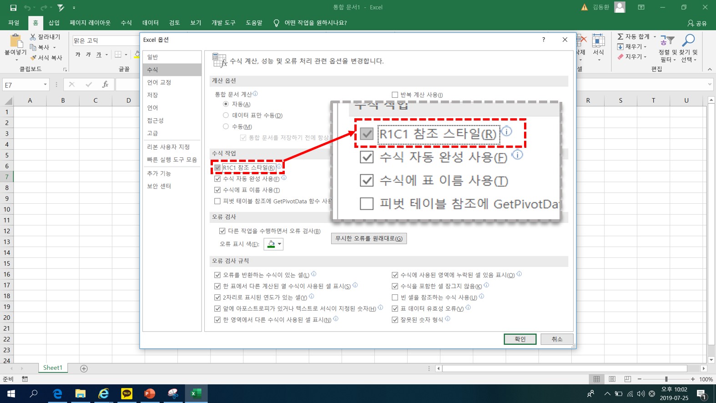716x403 pixels.
Task: Click the Normal view icon in status bar
Action: pos(596,379)
